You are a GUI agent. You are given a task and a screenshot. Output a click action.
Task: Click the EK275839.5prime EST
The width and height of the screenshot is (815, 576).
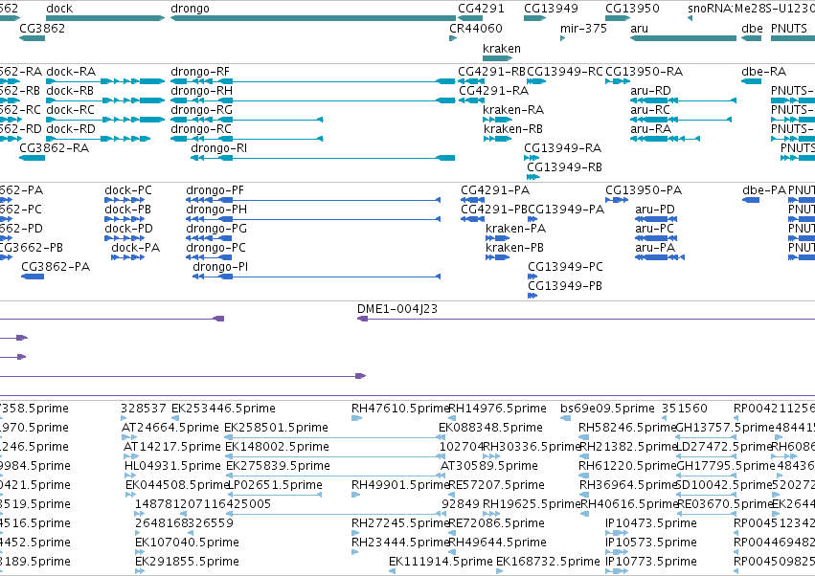pos(335,476)
